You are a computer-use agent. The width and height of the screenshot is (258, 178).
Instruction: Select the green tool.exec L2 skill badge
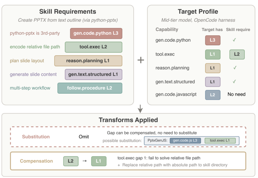(93, 47)
